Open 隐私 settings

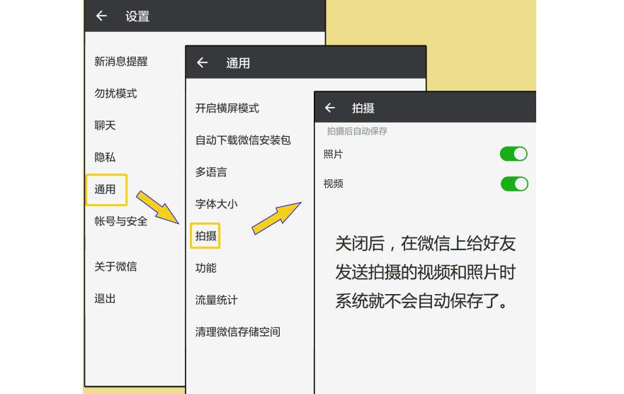pyautogui.click(x=105, y=157)
